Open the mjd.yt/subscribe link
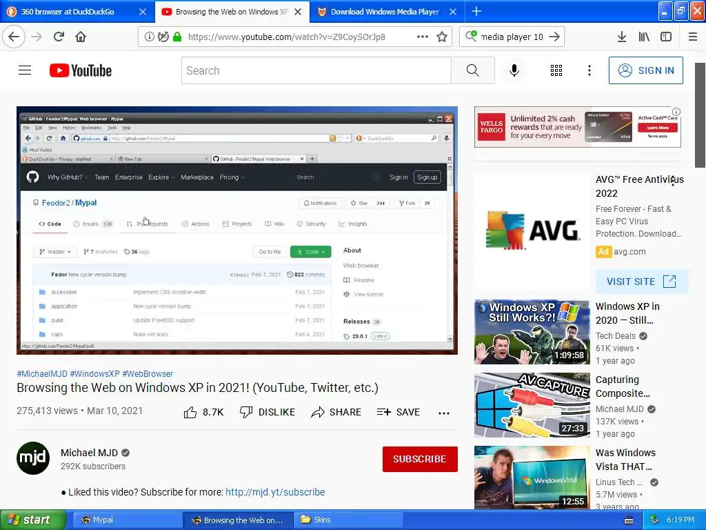Viewport: 706px width, 530px height. 275,491
